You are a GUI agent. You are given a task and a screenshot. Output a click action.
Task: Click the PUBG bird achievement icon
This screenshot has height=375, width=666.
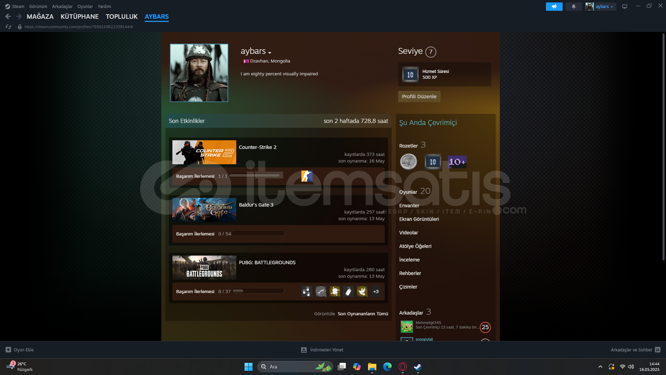coord(362,291)
